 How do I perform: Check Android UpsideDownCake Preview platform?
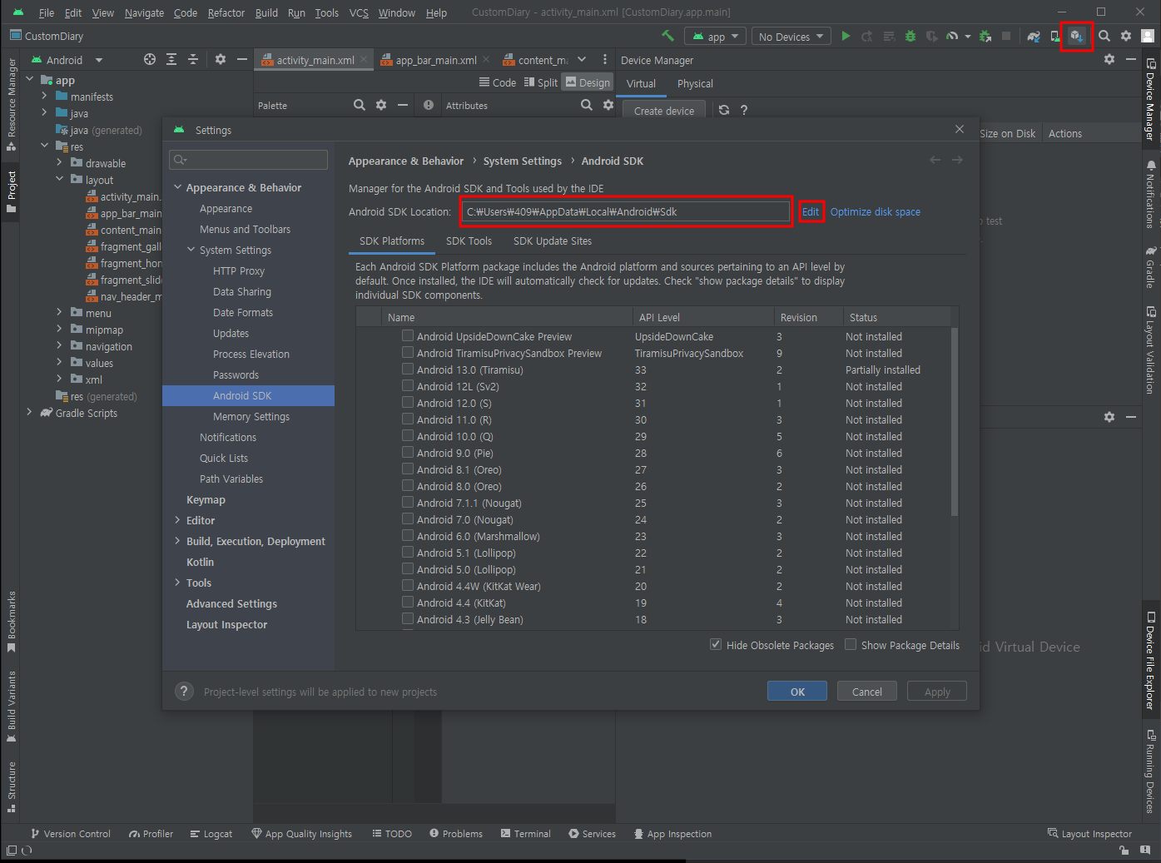(x=408, y=336)
